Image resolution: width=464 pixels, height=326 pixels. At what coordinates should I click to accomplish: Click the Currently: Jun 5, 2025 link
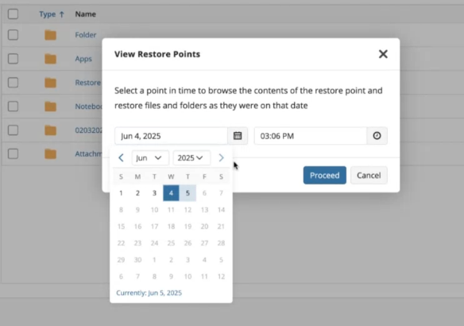point(149,293)
